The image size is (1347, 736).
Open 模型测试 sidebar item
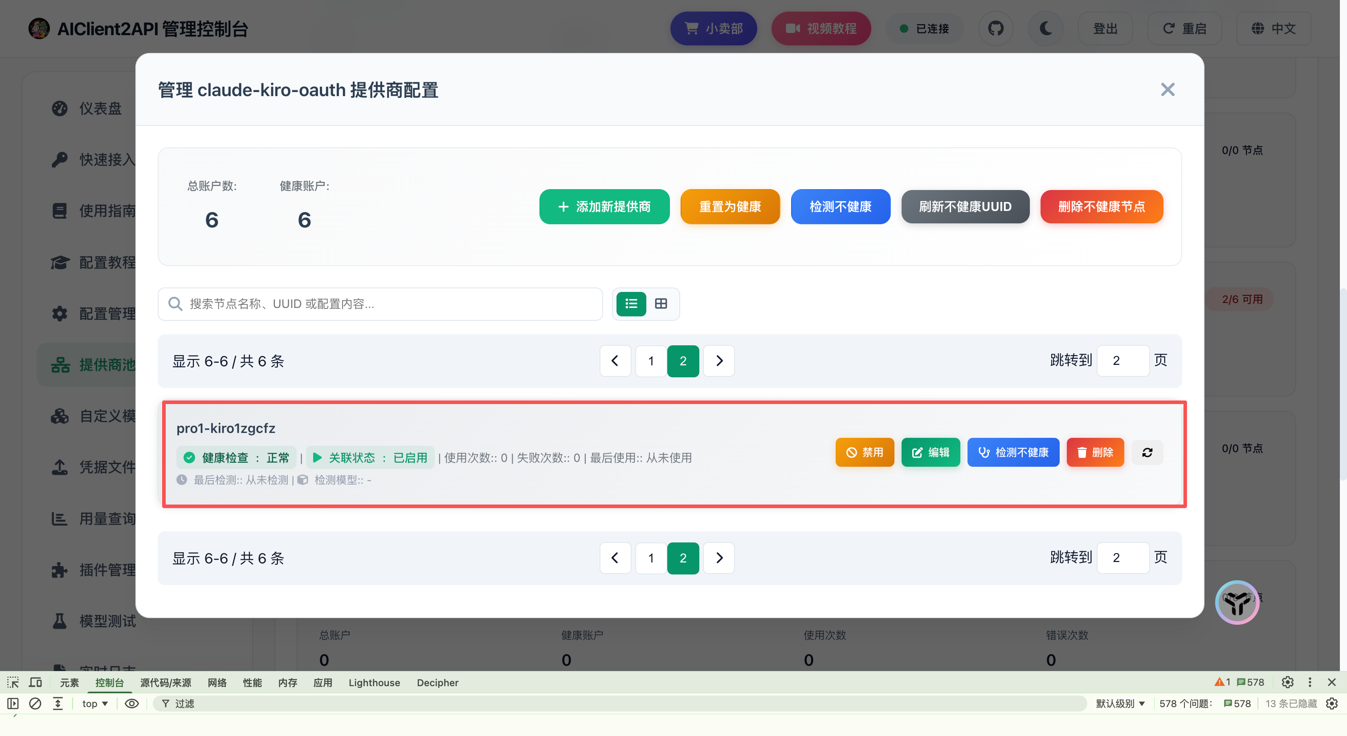click(x=87, y=621)
